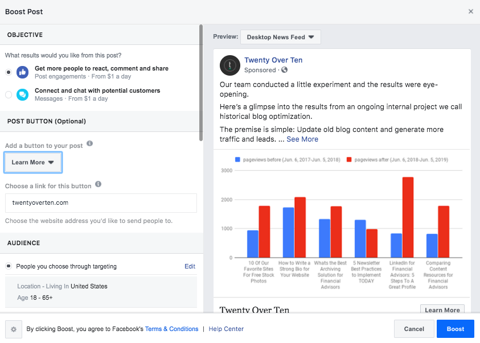Click the public globe icon next to Sponsored
The image size is (480, 343).
pyautogui.click(x=284, y=71)
